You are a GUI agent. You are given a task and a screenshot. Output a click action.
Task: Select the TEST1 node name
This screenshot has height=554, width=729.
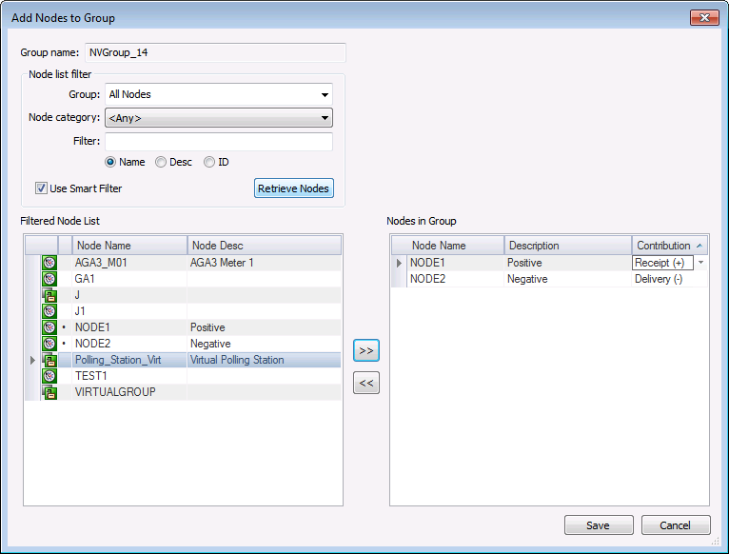pyautogui.click(x=91, y=376)
